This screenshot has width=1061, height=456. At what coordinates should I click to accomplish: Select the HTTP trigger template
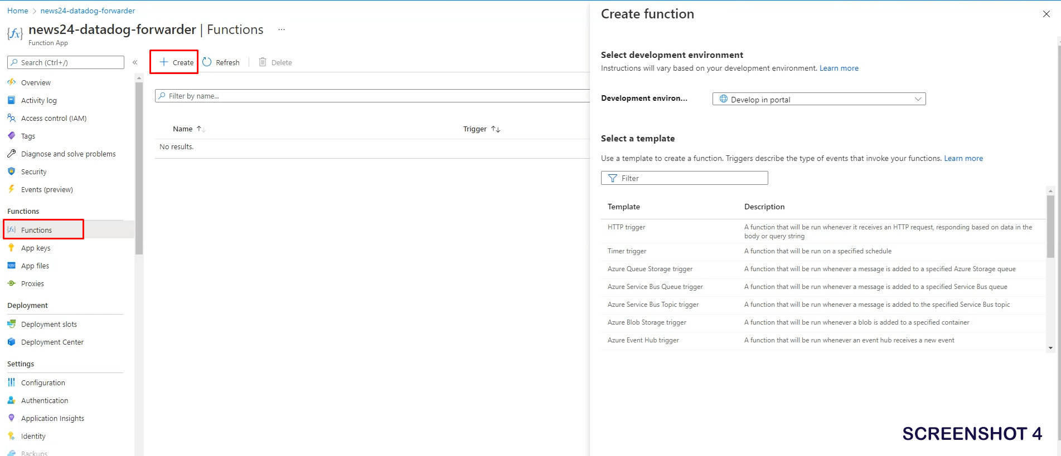tap(626, 227)
